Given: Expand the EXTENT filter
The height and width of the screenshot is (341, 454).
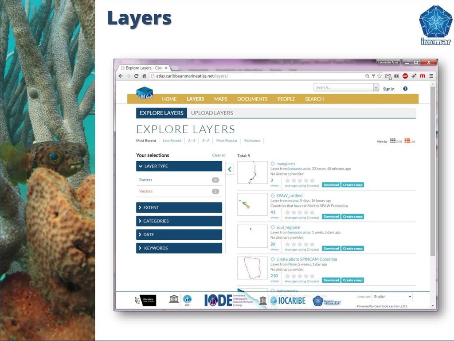Looking at the screenshot, I should click(x=179, y=208).
